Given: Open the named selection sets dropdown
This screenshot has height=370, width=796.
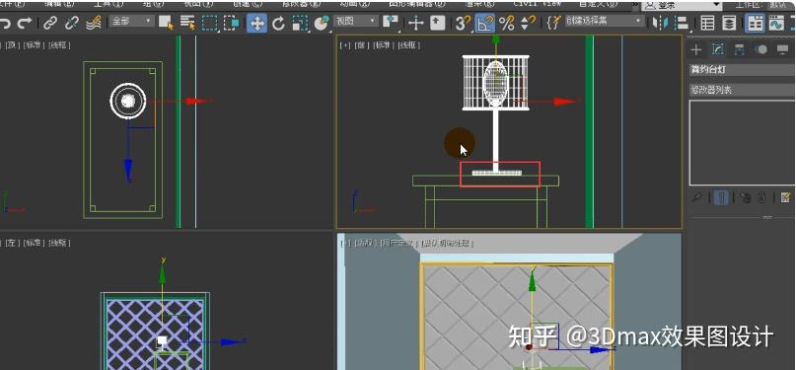Looking at the screenshot, I should (605, 22).
